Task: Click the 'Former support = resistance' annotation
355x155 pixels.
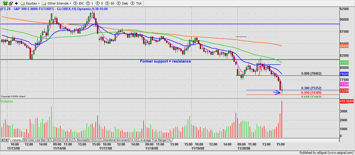Action: coord(165,61)
